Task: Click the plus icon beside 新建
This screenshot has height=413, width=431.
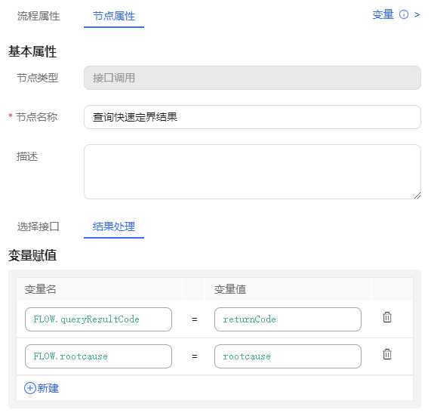Action: [x=30, y=388]
